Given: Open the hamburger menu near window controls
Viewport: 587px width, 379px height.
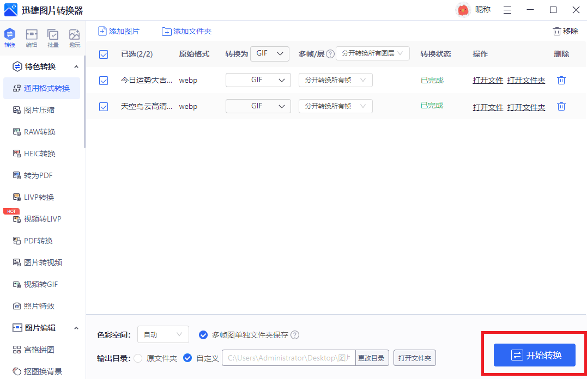Looking at the screenshot, I should pyautogui.click(x=507, y=10).
